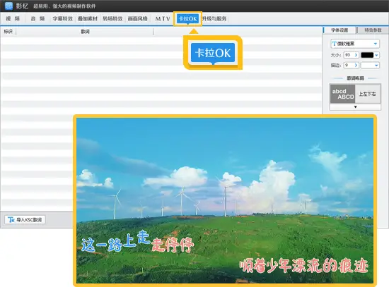Open the MTV menu tab

tap(163, 18)
